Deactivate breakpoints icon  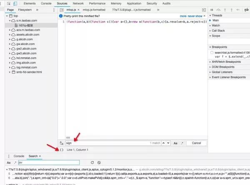(247, 10)
